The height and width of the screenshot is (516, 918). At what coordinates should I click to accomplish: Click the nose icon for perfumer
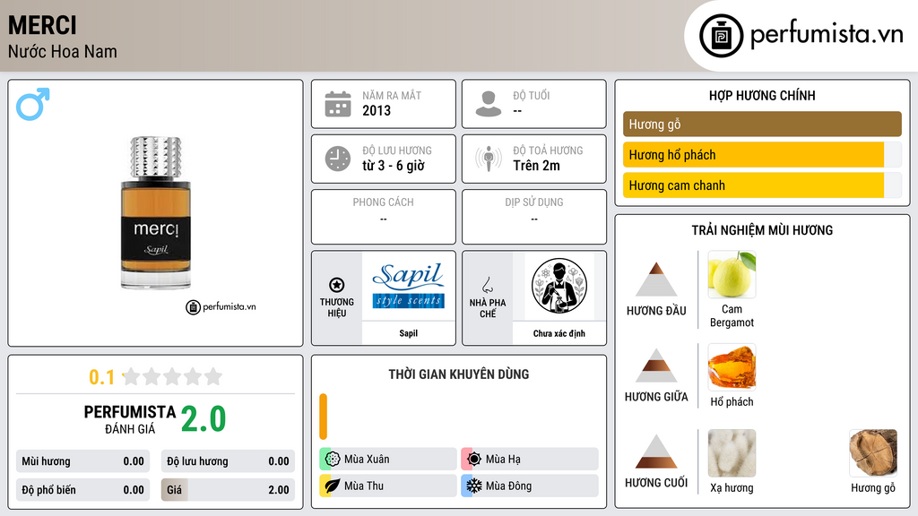[x=487, y=285]
